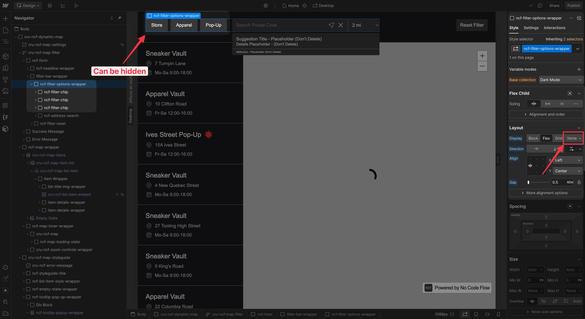Screen dimensions: 585x319
Task: Expand More alignment options
Action: pos(546,193)
